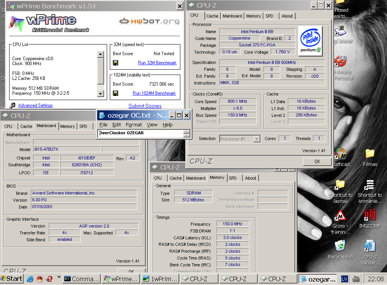Switch to Memory tab in top CPU-Z window
Screen dimensions: 387x285
click(254, 16)
